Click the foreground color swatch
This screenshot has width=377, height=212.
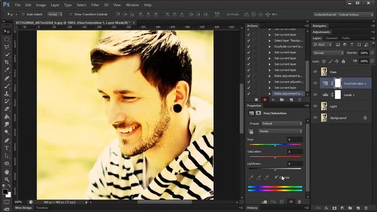tap(5, 191)
